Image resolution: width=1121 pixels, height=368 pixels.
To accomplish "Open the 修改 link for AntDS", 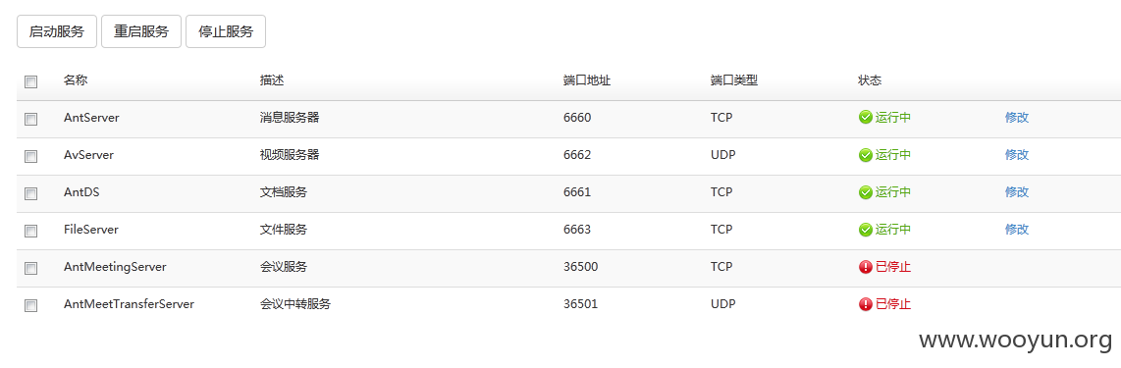I will click(x=1017, y=191).
